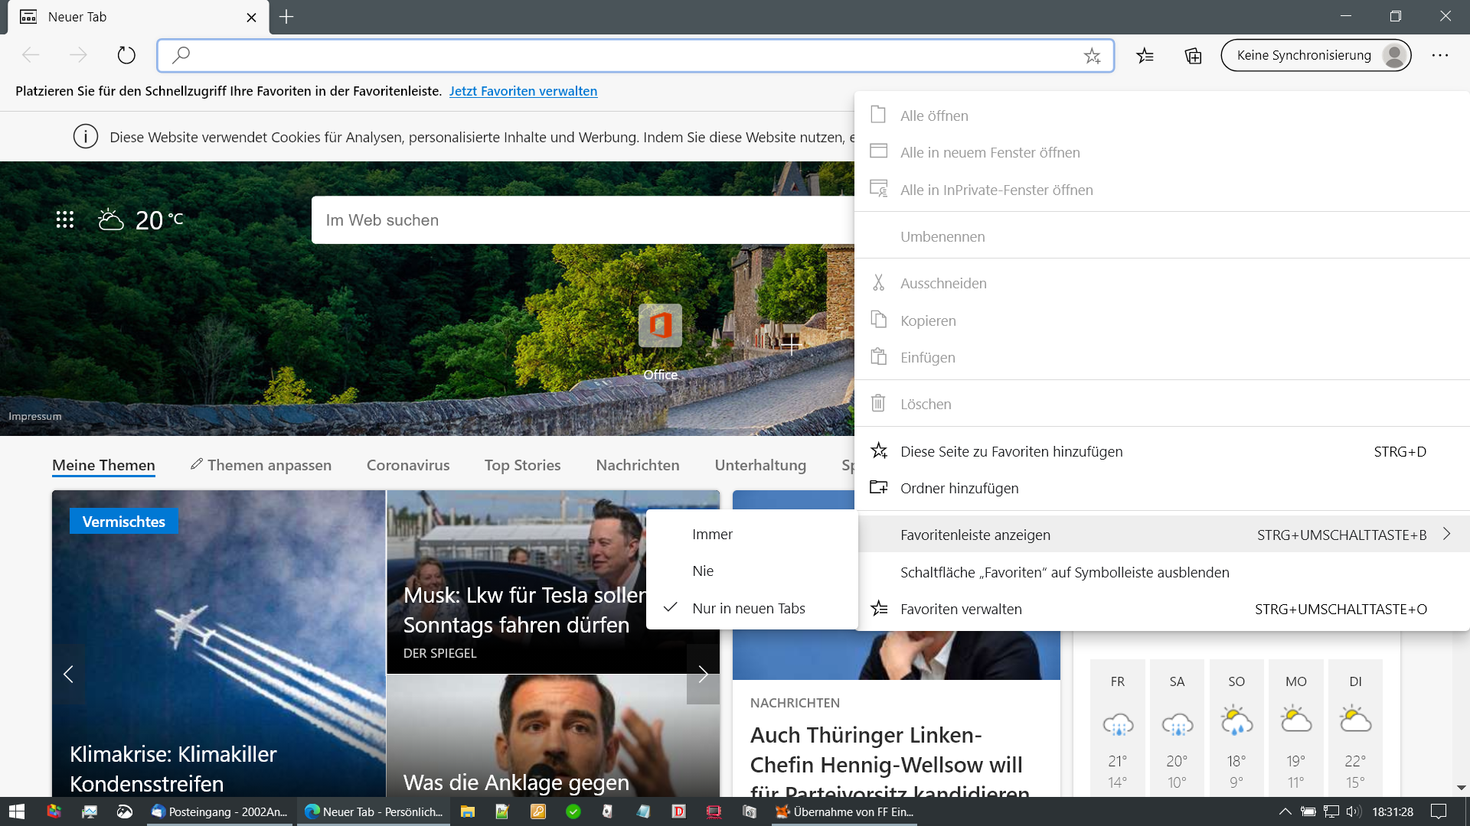Go back in news carousel with left chevron
The height and width of the screenshot is (826, 1470).
[x=68, y=674]
